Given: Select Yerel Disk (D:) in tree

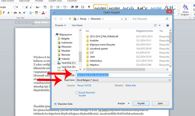Looking at the screenshot, I should tap(66, 67).
